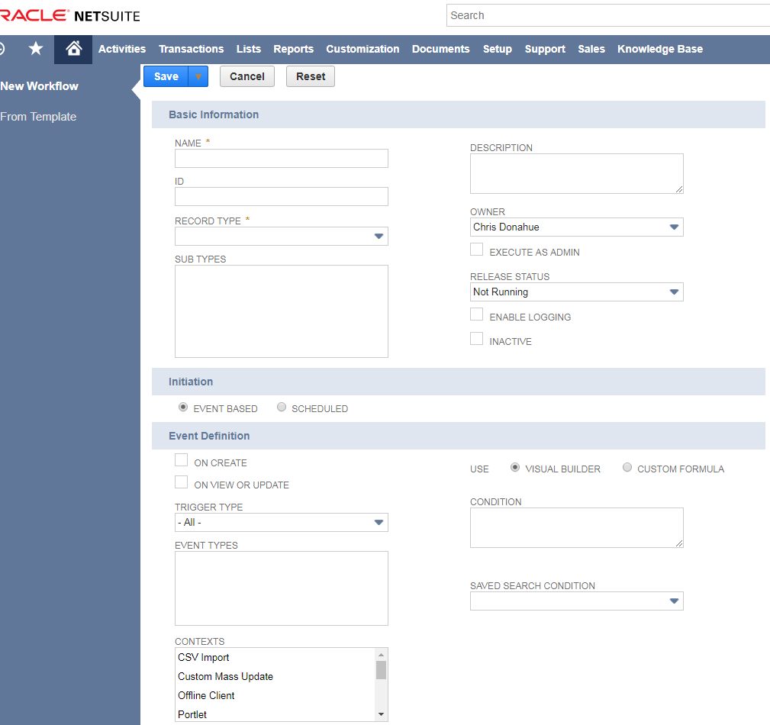
Task: Check the Enable Logging option
Action: pyautogui.click(x=476, y=314)
